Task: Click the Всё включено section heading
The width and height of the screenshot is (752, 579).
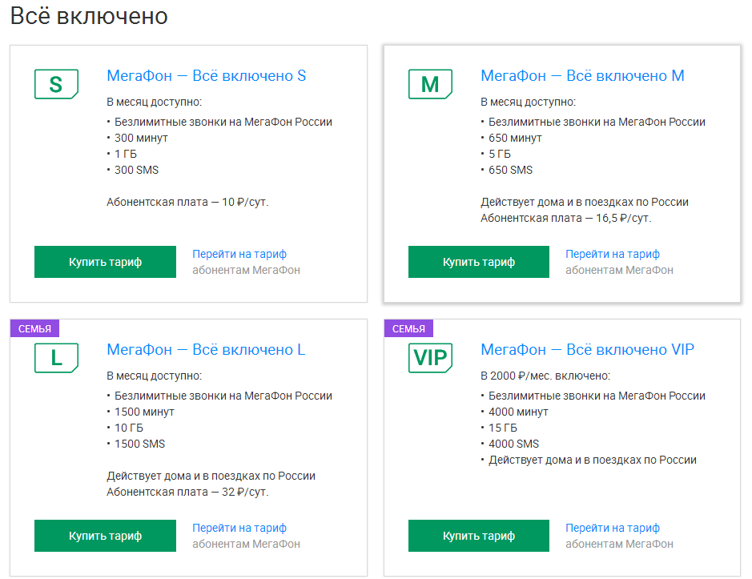Action: [89, 16]
